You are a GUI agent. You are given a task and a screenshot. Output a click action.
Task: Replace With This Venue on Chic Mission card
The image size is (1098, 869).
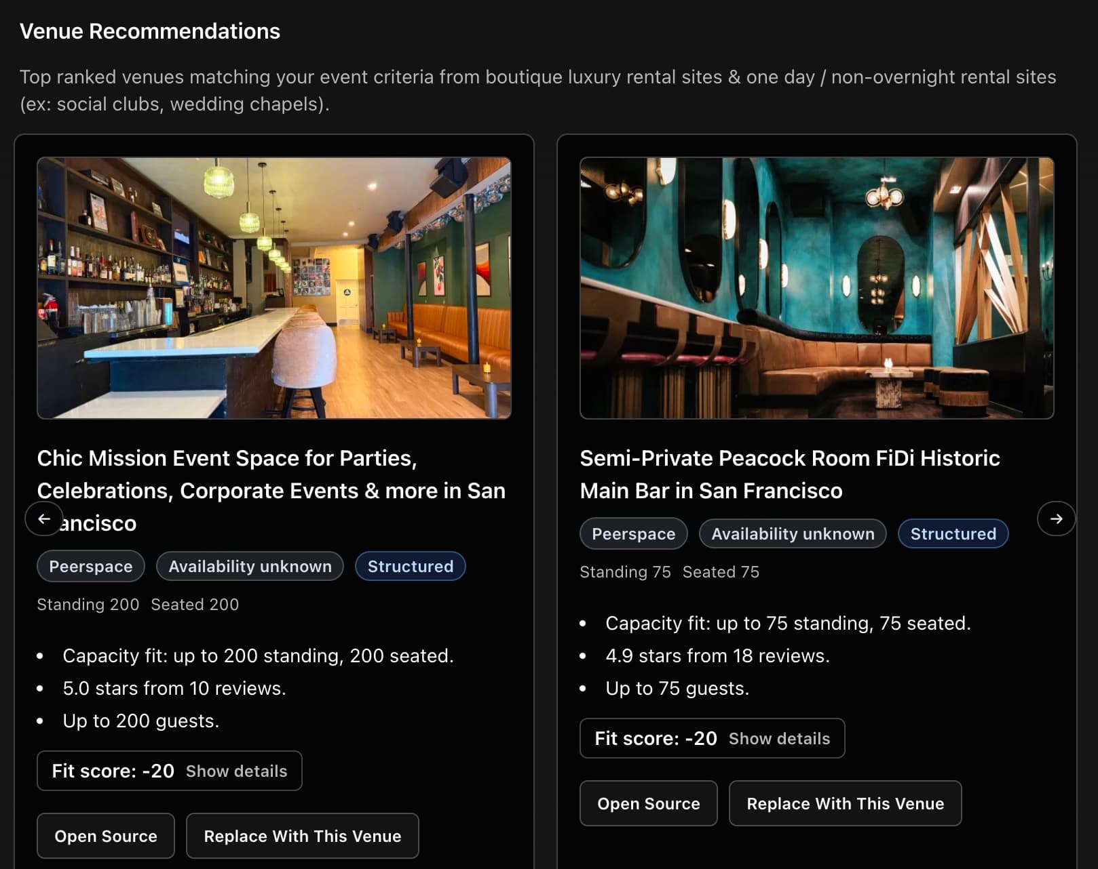(303, 836)
